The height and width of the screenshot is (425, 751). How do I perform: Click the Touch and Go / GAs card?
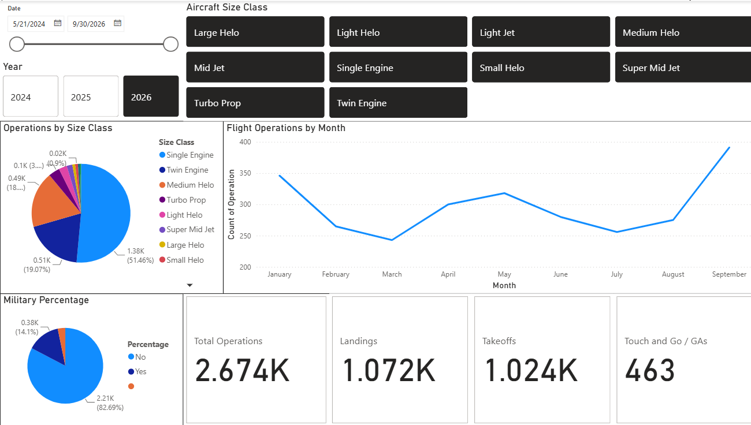684,360
